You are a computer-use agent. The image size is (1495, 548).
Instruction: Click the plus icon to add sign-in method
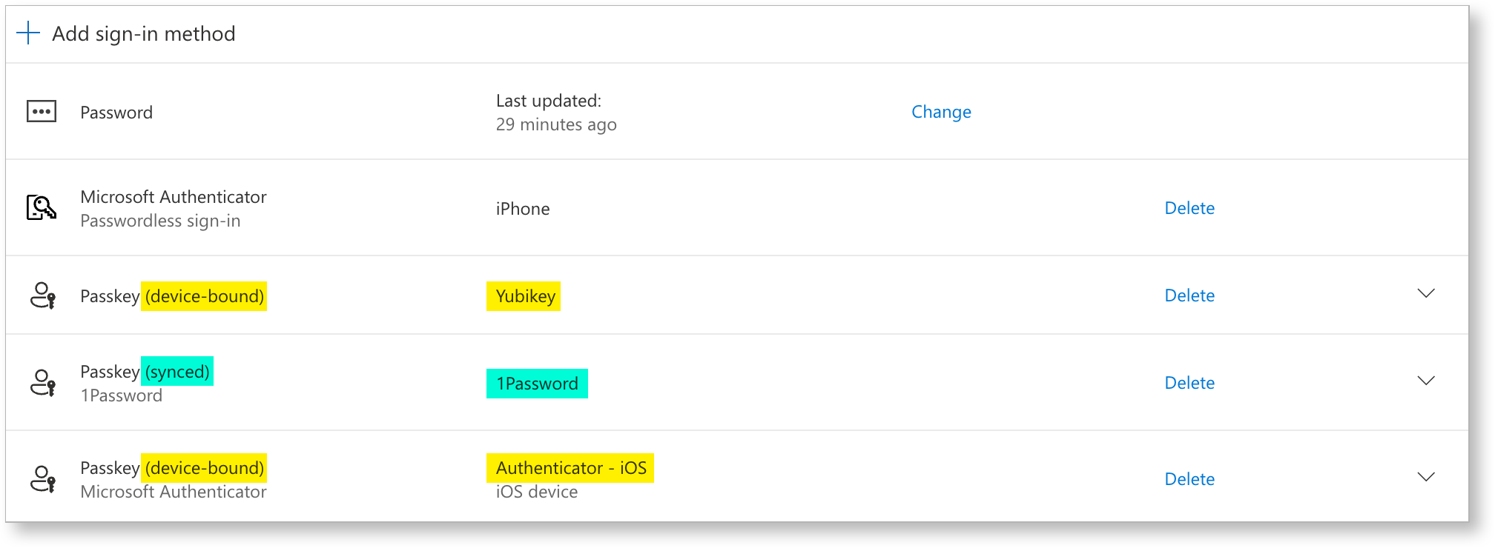28,33
